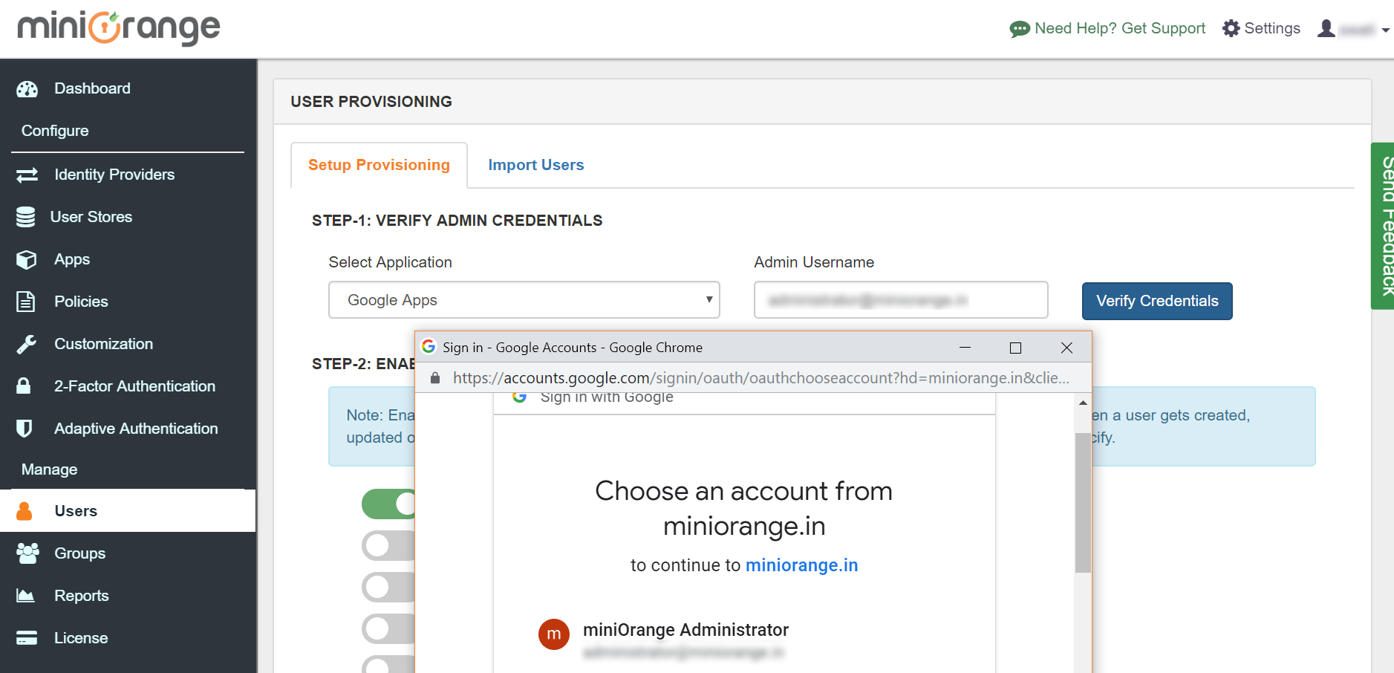Turn on the bottom-most provisioning toggle
The width and height of the screenshot is (1394, 673).
(x=386, y=665)
